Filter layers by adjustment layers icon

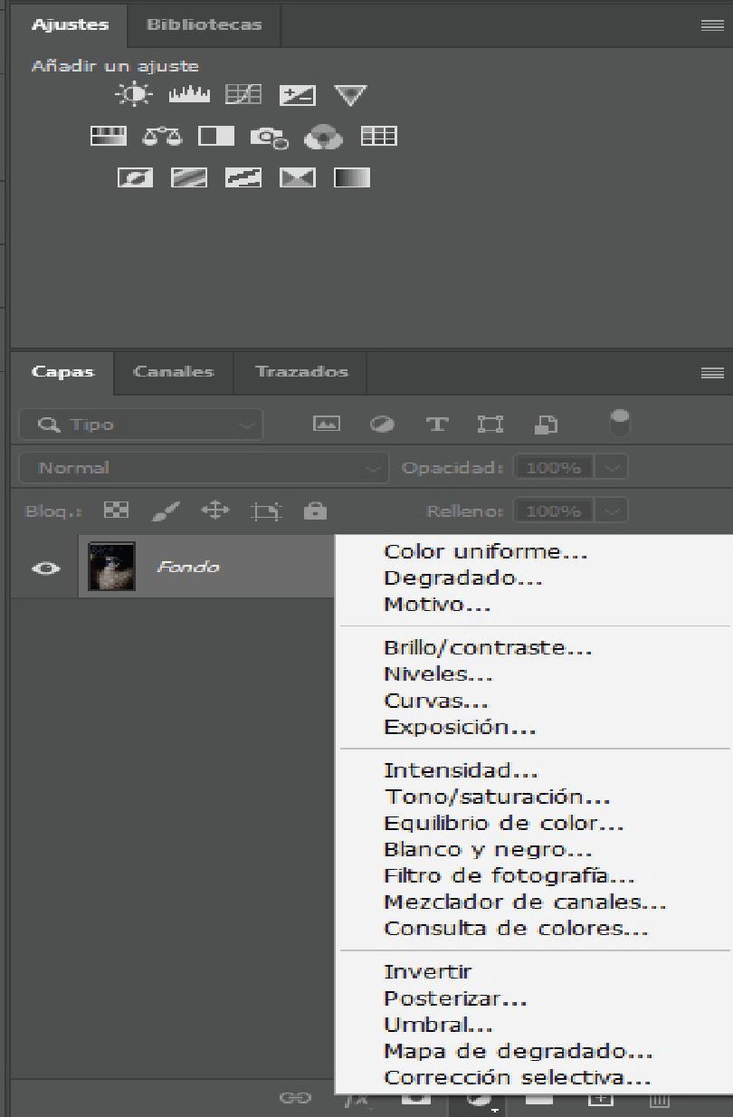pos(382,424)
